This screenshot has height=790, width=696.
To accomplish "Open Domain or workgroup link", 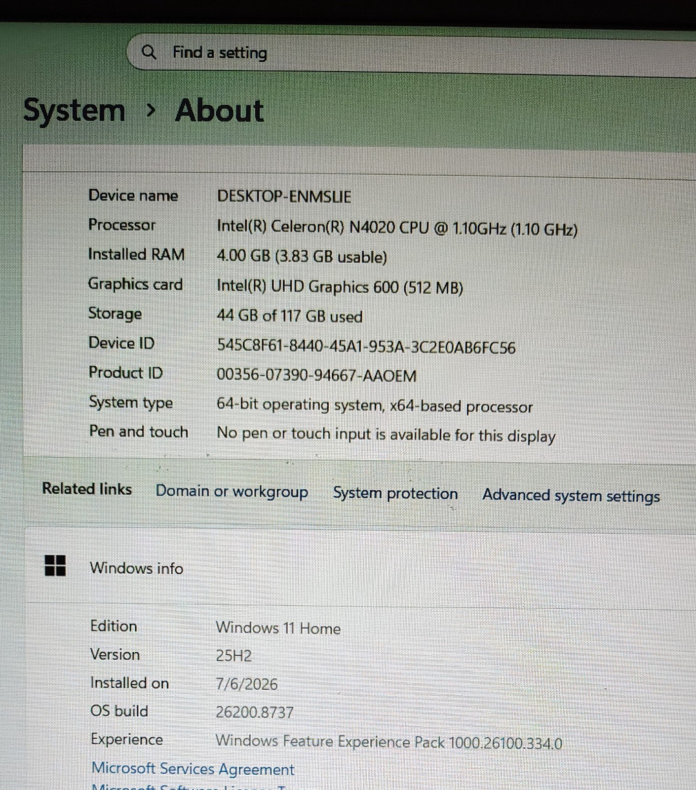I will (232, 491).
